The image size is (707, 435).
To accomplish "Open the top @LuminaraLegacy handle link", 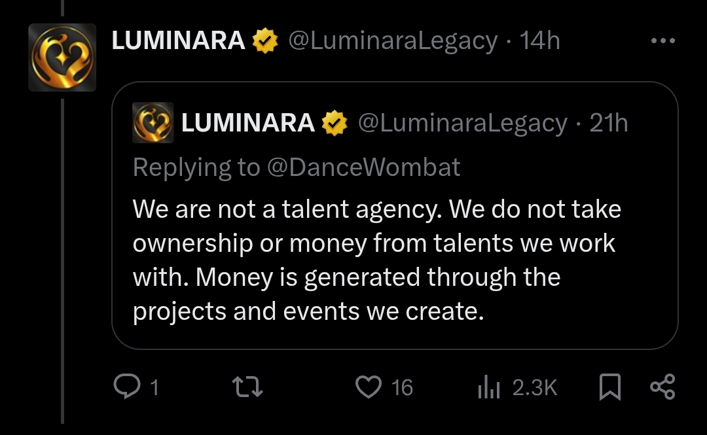I will tap(393, 41).
